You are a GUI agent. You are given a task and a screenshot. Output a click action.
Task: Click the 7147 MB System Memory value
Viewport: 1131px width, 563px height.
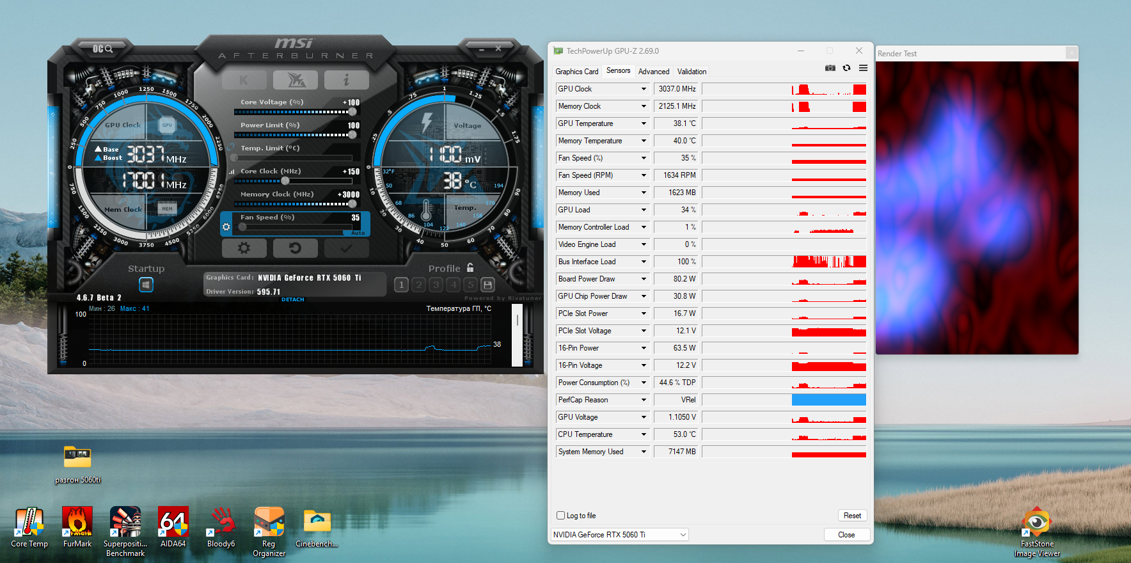pyautogui.click(x=677, y=452)
